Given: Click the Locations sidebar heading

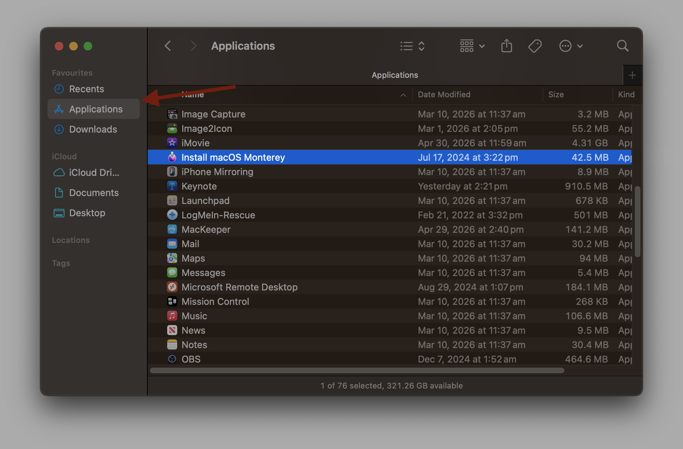Looking at the screenshot, I should click(x=71, y=240).
